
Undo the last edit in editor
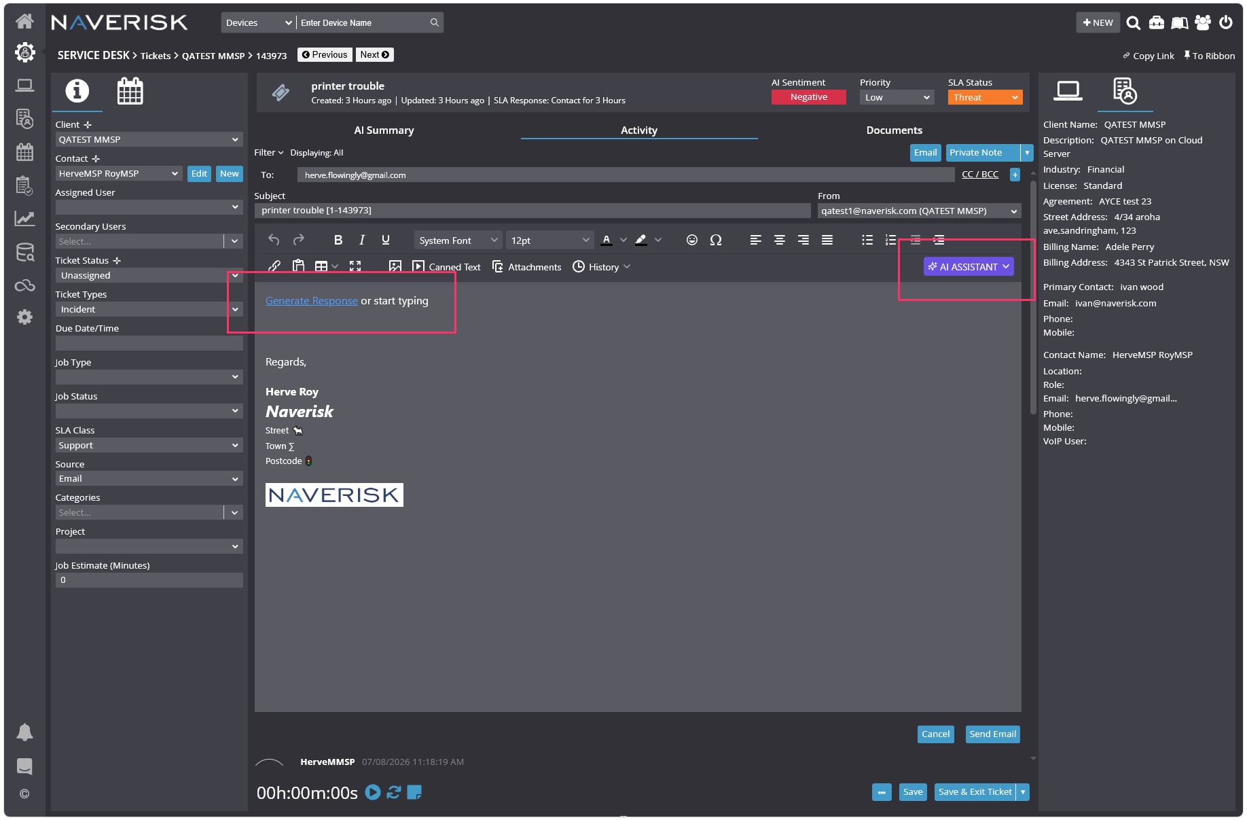pos(274,240)
